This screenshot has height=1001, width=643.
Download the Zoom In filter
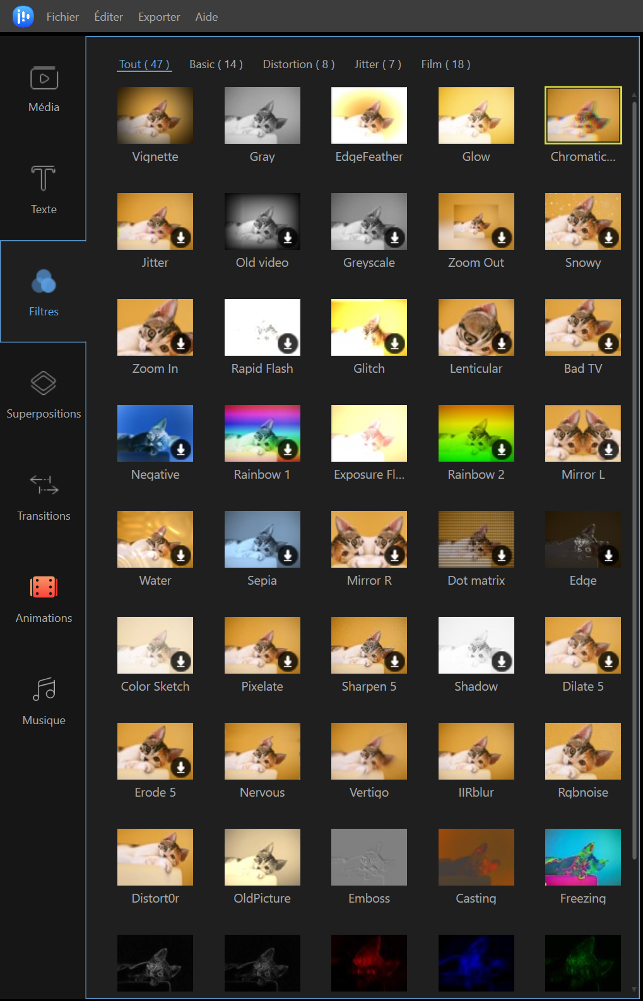click(180, 344)
